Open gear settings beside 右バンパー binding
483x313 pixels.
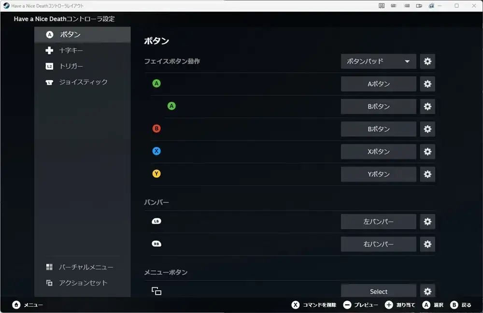pos(427,244)
